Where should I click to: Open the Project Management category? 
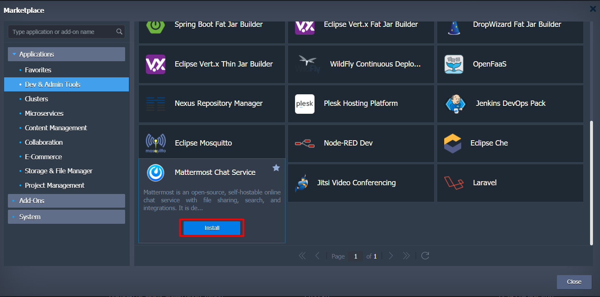[x=55, y=185]
